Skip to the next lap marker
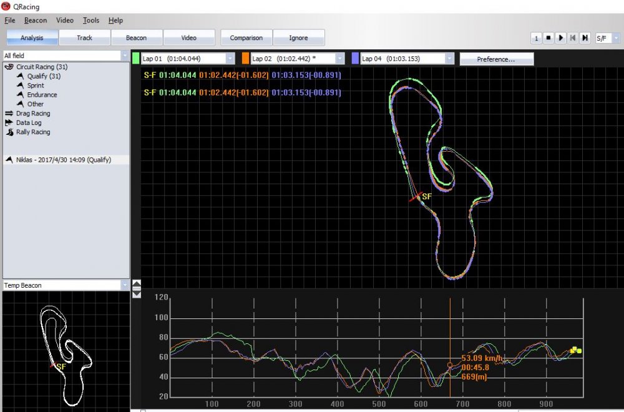This screenshot has height=412, width=624. pyautogui.click(x=585, y=38)
